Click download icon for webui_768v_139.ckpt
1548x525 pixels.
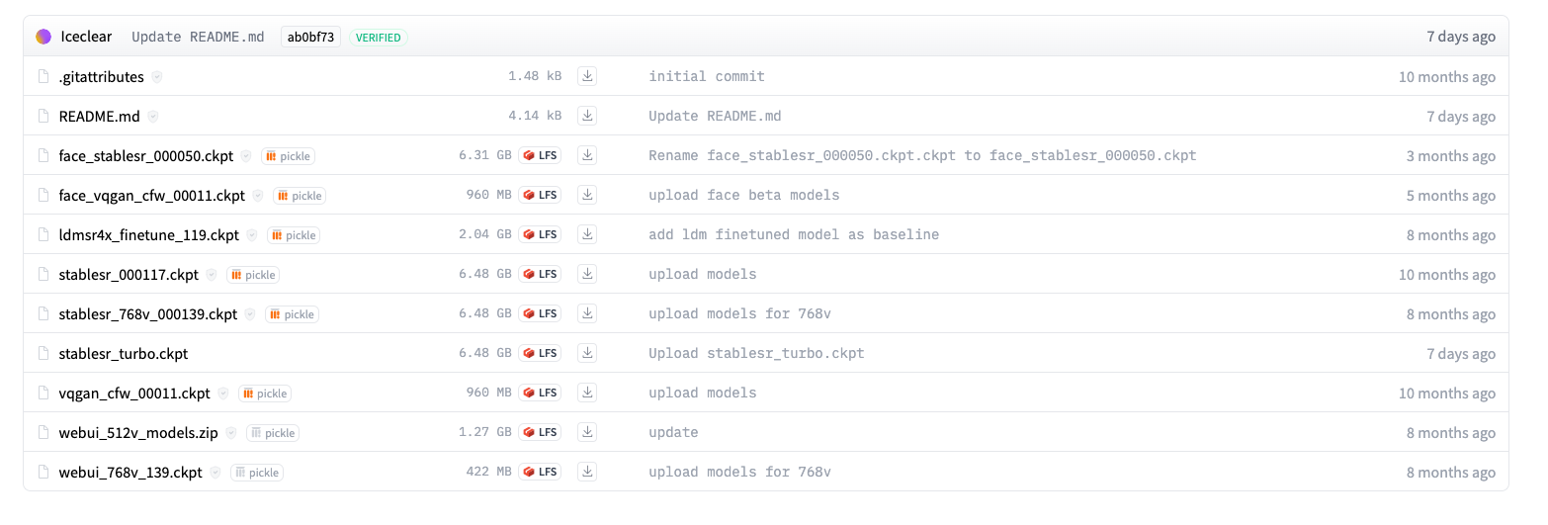click(x=587, y=472)
